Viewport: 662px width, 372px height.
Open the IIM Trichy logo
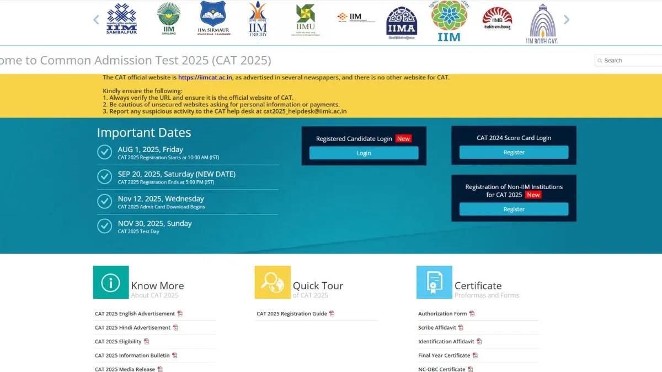(257, 20)
